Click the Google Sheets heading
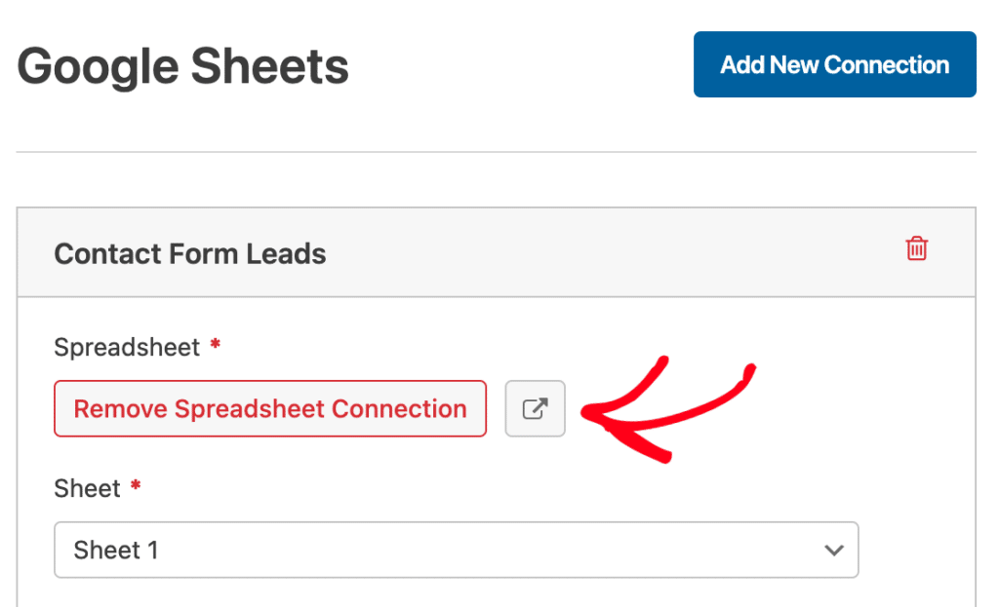 (182, 67)
